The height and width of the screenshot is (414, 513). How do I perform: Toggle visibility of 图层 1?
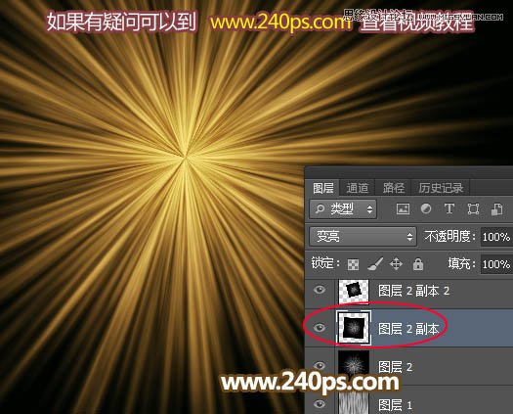pyautogui.click(x=320, y=403)
